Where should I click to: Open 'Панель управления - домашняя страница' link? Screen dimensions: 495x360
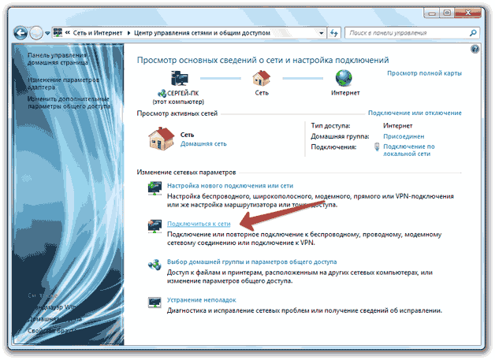coord(58,58)
